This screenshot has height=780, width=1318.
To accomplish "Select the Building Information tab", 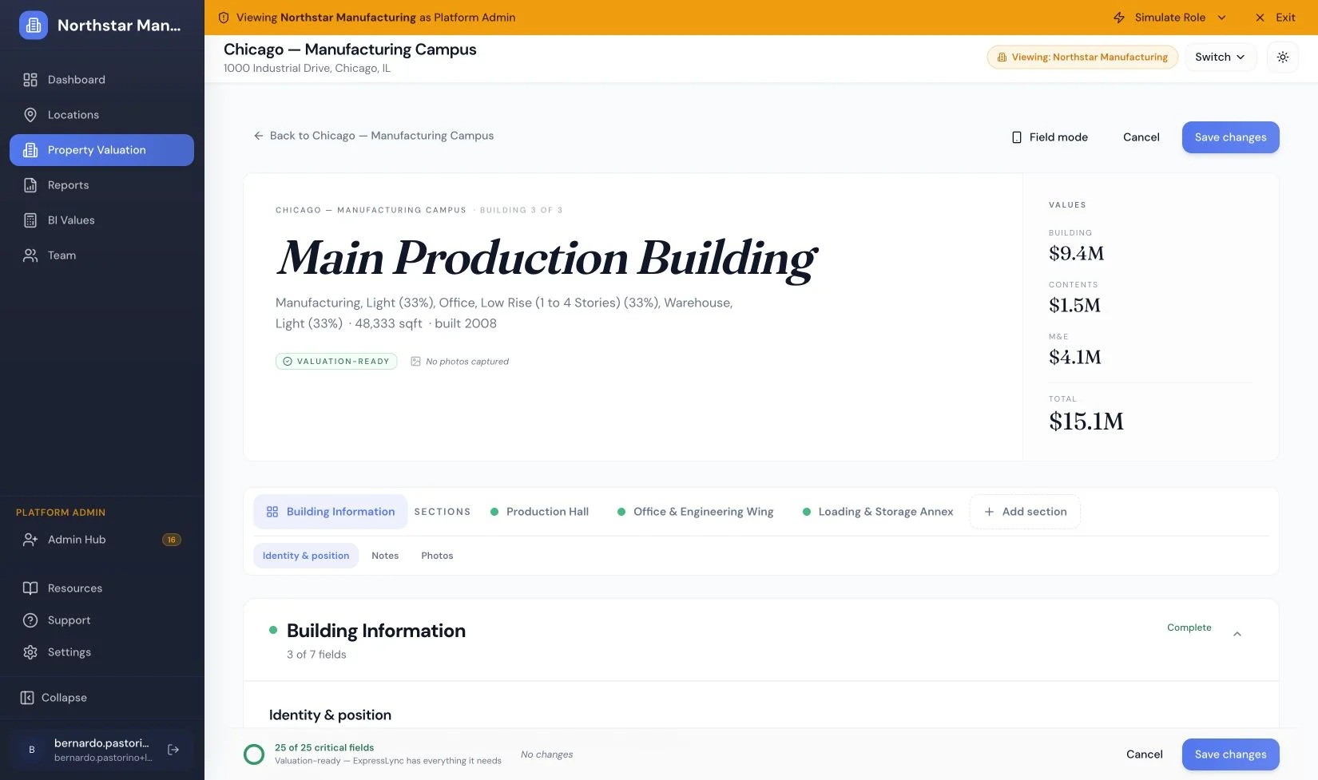I will coord(331,512).
